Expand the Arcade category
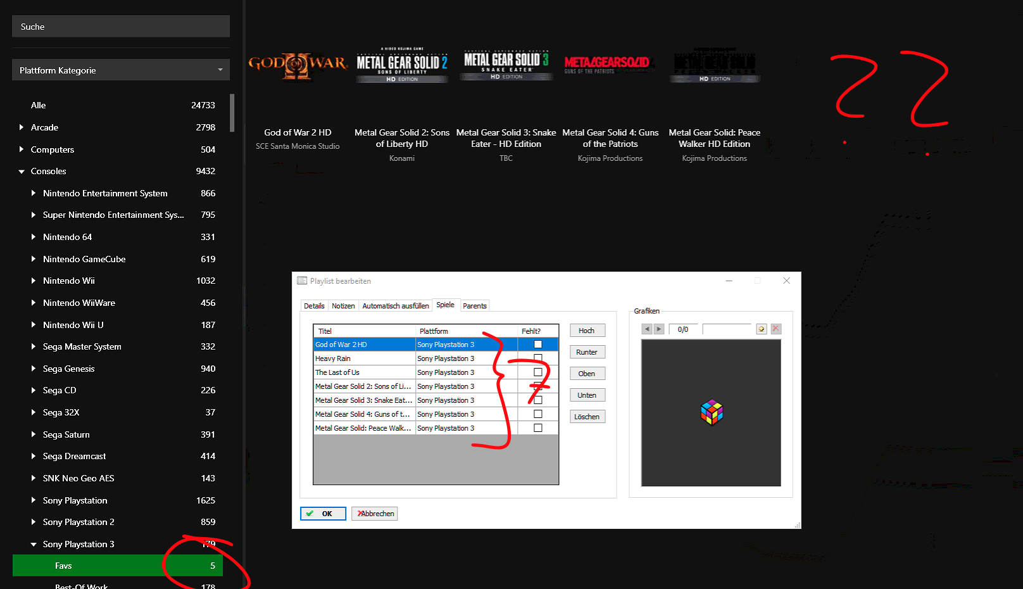This screenshot has height=589, width=1023. pyautogui.click(x=22, y=127)
